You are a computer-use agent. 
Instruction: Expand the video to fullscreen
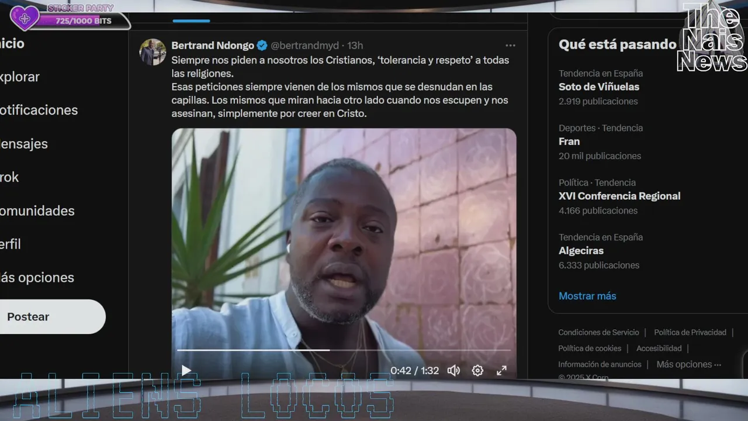(x=501, y=370)
